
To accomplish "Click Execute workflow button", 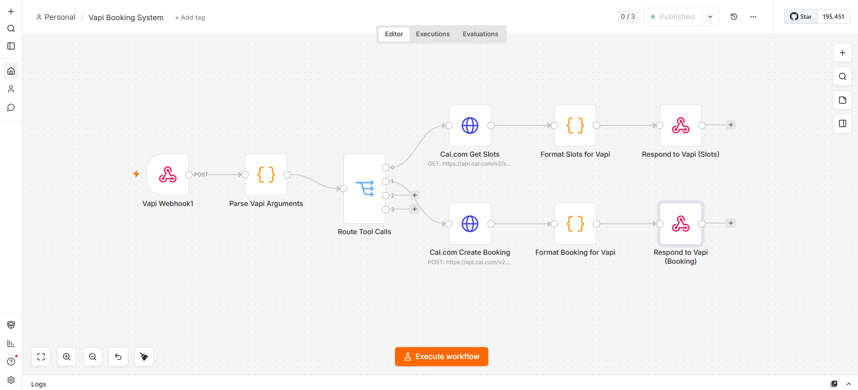I will (442, 357).
